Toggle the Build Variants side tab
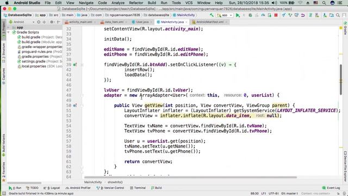Image resolution: width=348 pixels, height=196 pixels. (x=3, y=145)
